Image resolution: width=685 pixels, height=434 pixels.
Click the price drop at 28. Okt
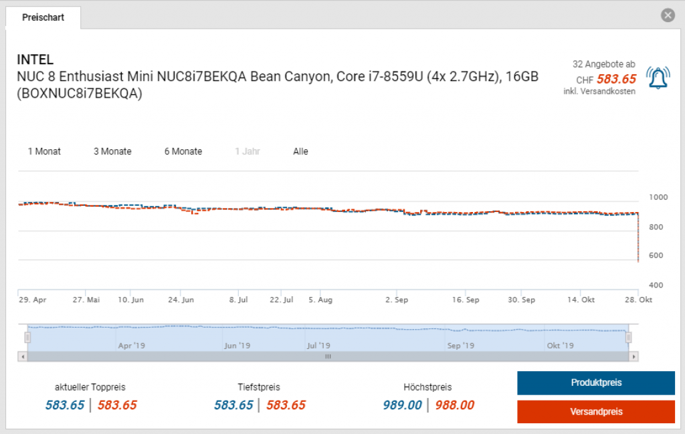[x=638, y=254]
